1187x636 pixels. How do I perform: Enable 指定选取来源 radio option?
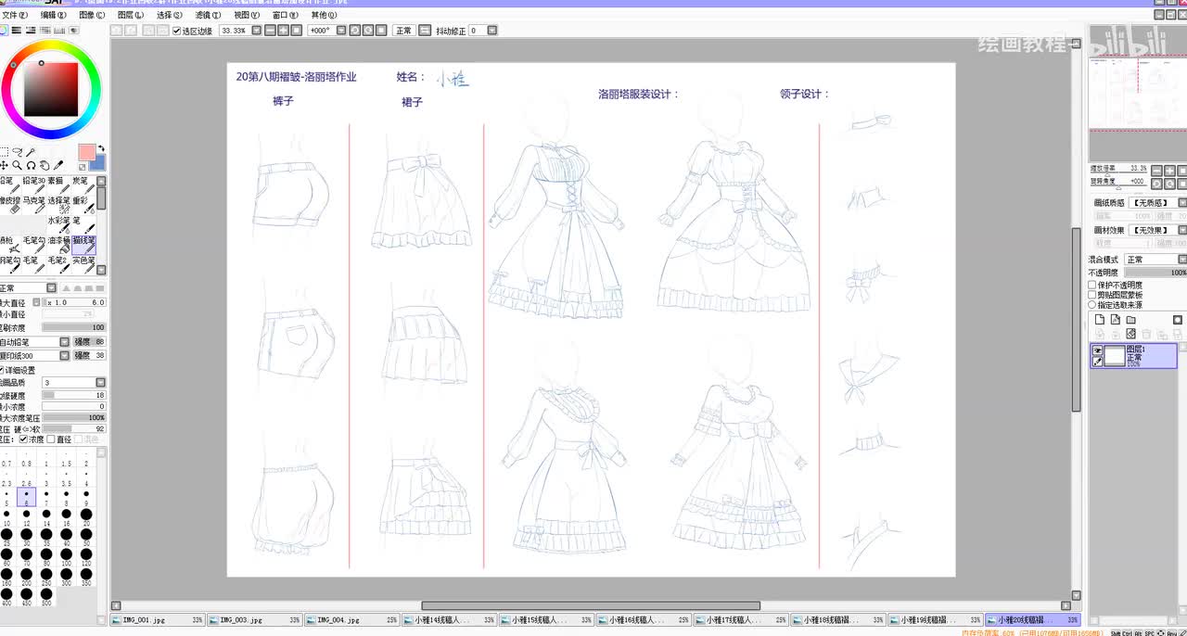pos(1092,304)
